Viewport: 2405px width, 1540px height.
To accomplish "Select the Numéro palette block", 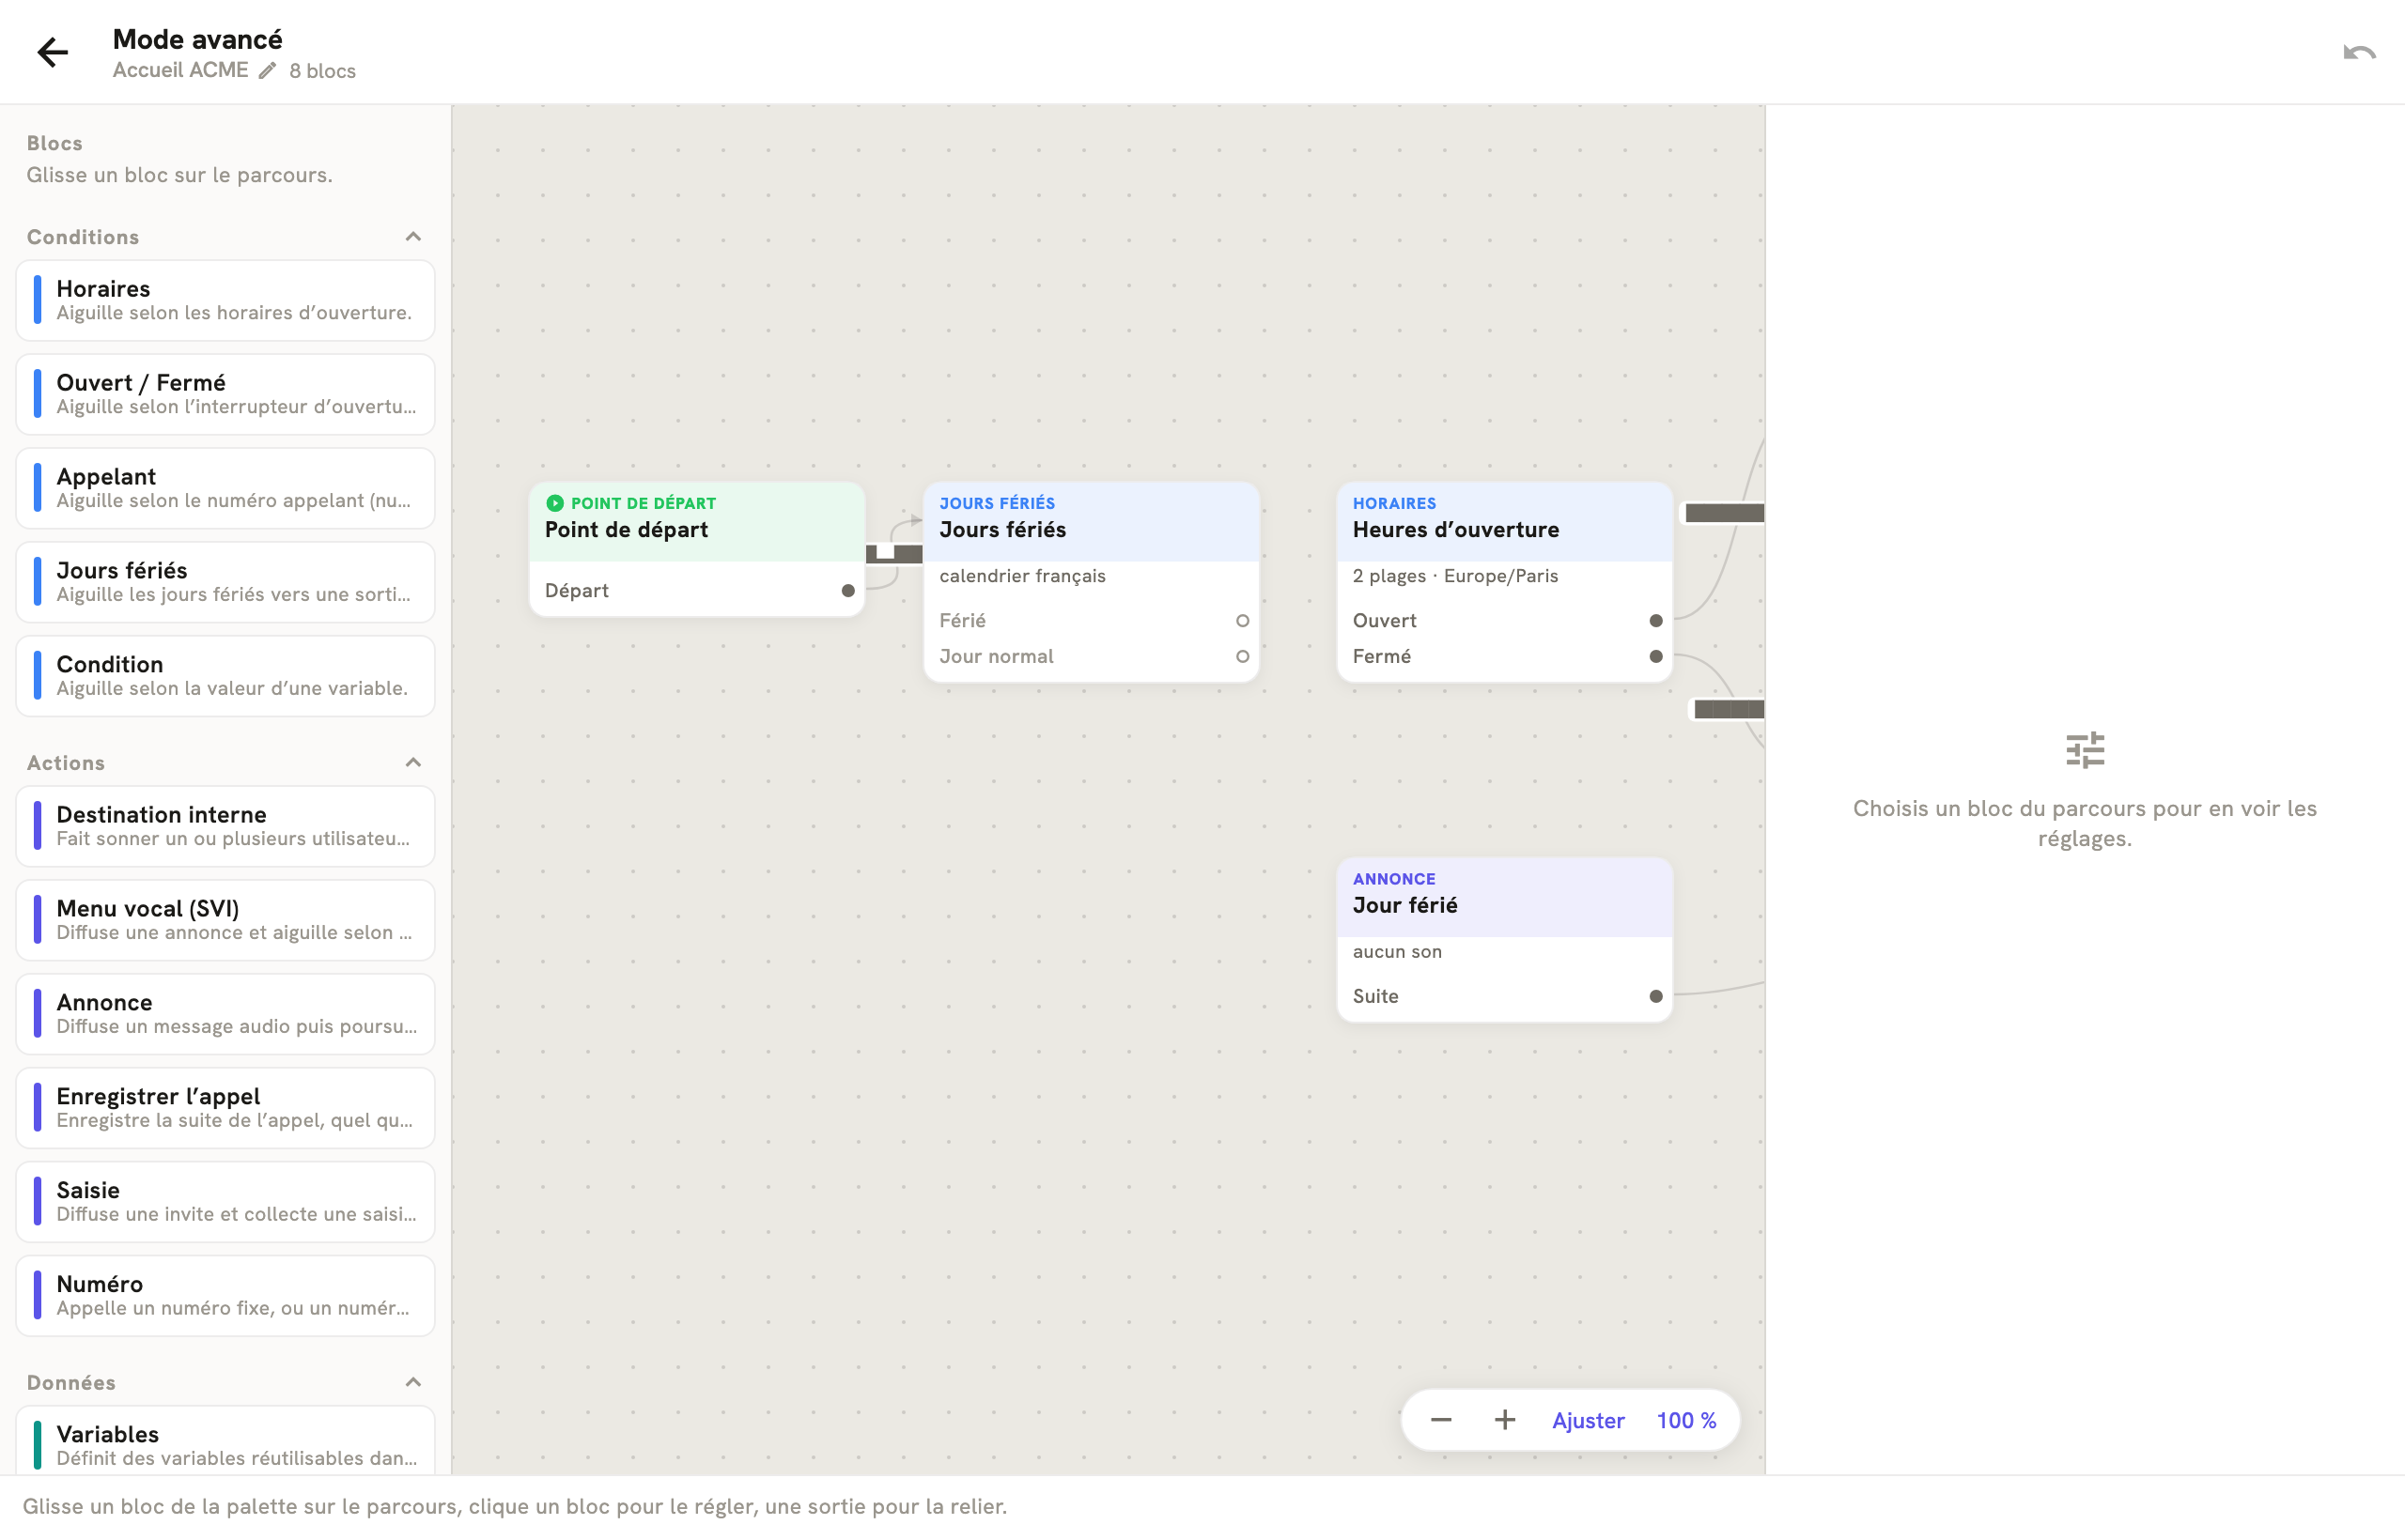I will (x=225, y=1296).
